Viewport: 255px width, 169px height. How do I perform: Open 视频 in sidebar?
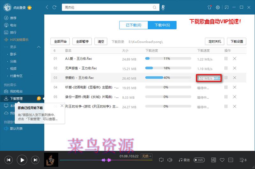[x=13, y=68]
